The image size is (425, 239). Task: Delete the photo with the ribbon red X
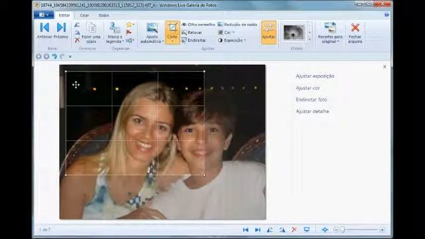[77, 40]
